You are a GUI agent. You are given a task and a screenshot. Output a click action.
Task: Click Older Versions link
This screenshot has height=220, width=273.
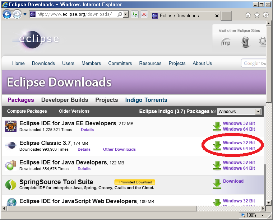coord(74,111)
